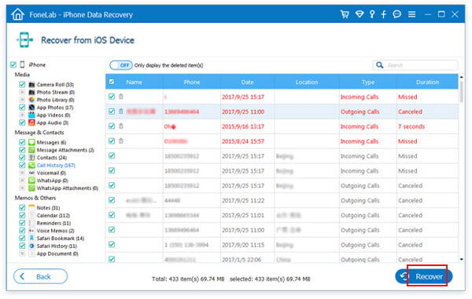Uncheck the iPhone device checkbox
Image resolution: width=472 pixels, height=299 pixels.
[13, 64]
